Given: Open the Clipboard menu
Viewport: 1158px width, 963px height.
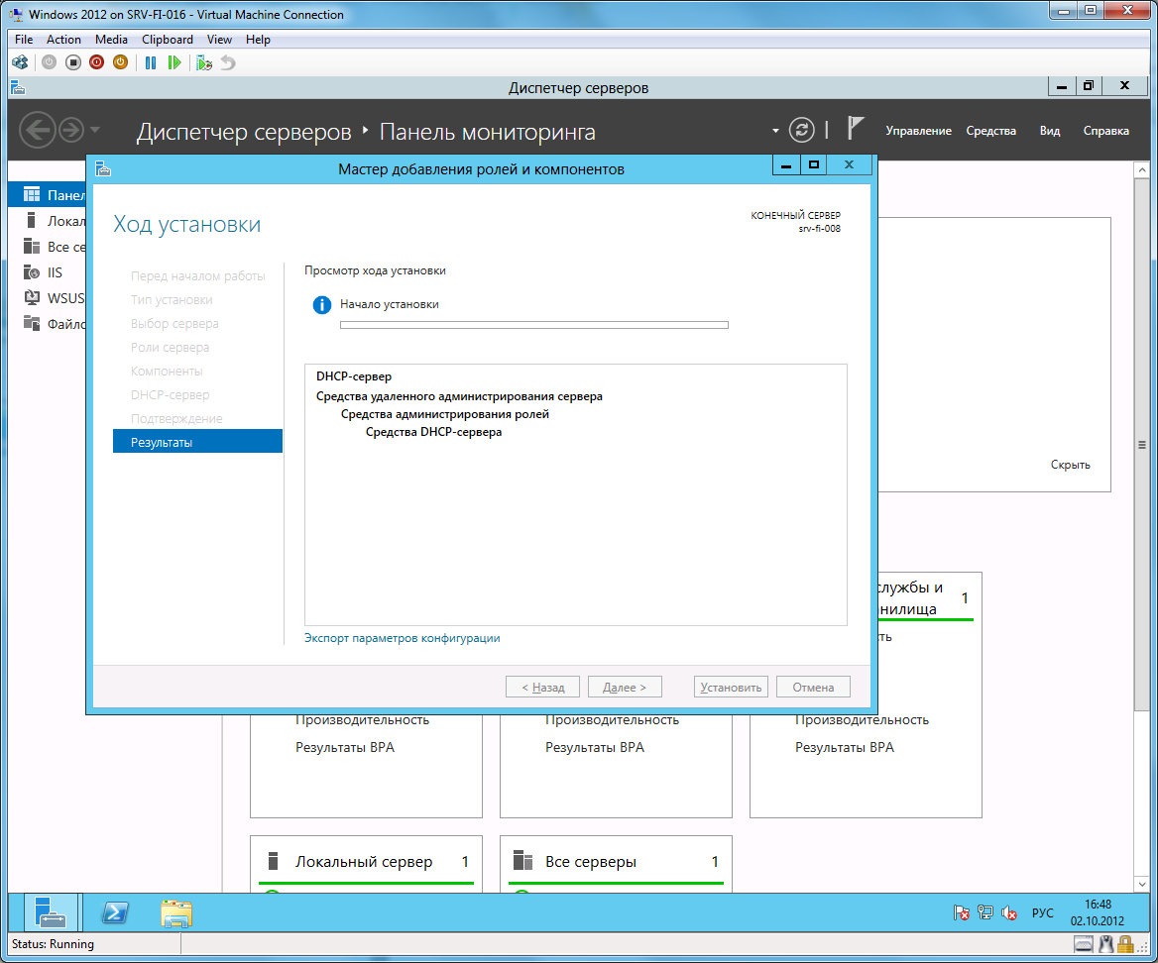Looking at the screenshot, I should pyautogui.click(x=167, y=39).
